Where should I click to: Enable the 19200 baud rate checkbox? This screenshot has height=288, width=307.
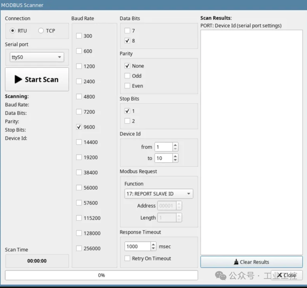(79, 157)
